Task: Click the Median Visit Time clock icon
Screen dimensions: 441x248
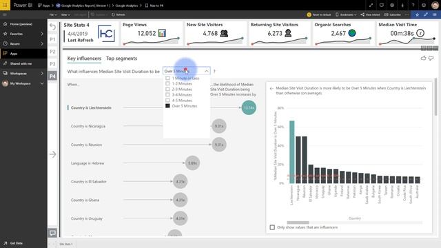Action: pyautogui.click(x=420, y=33)
